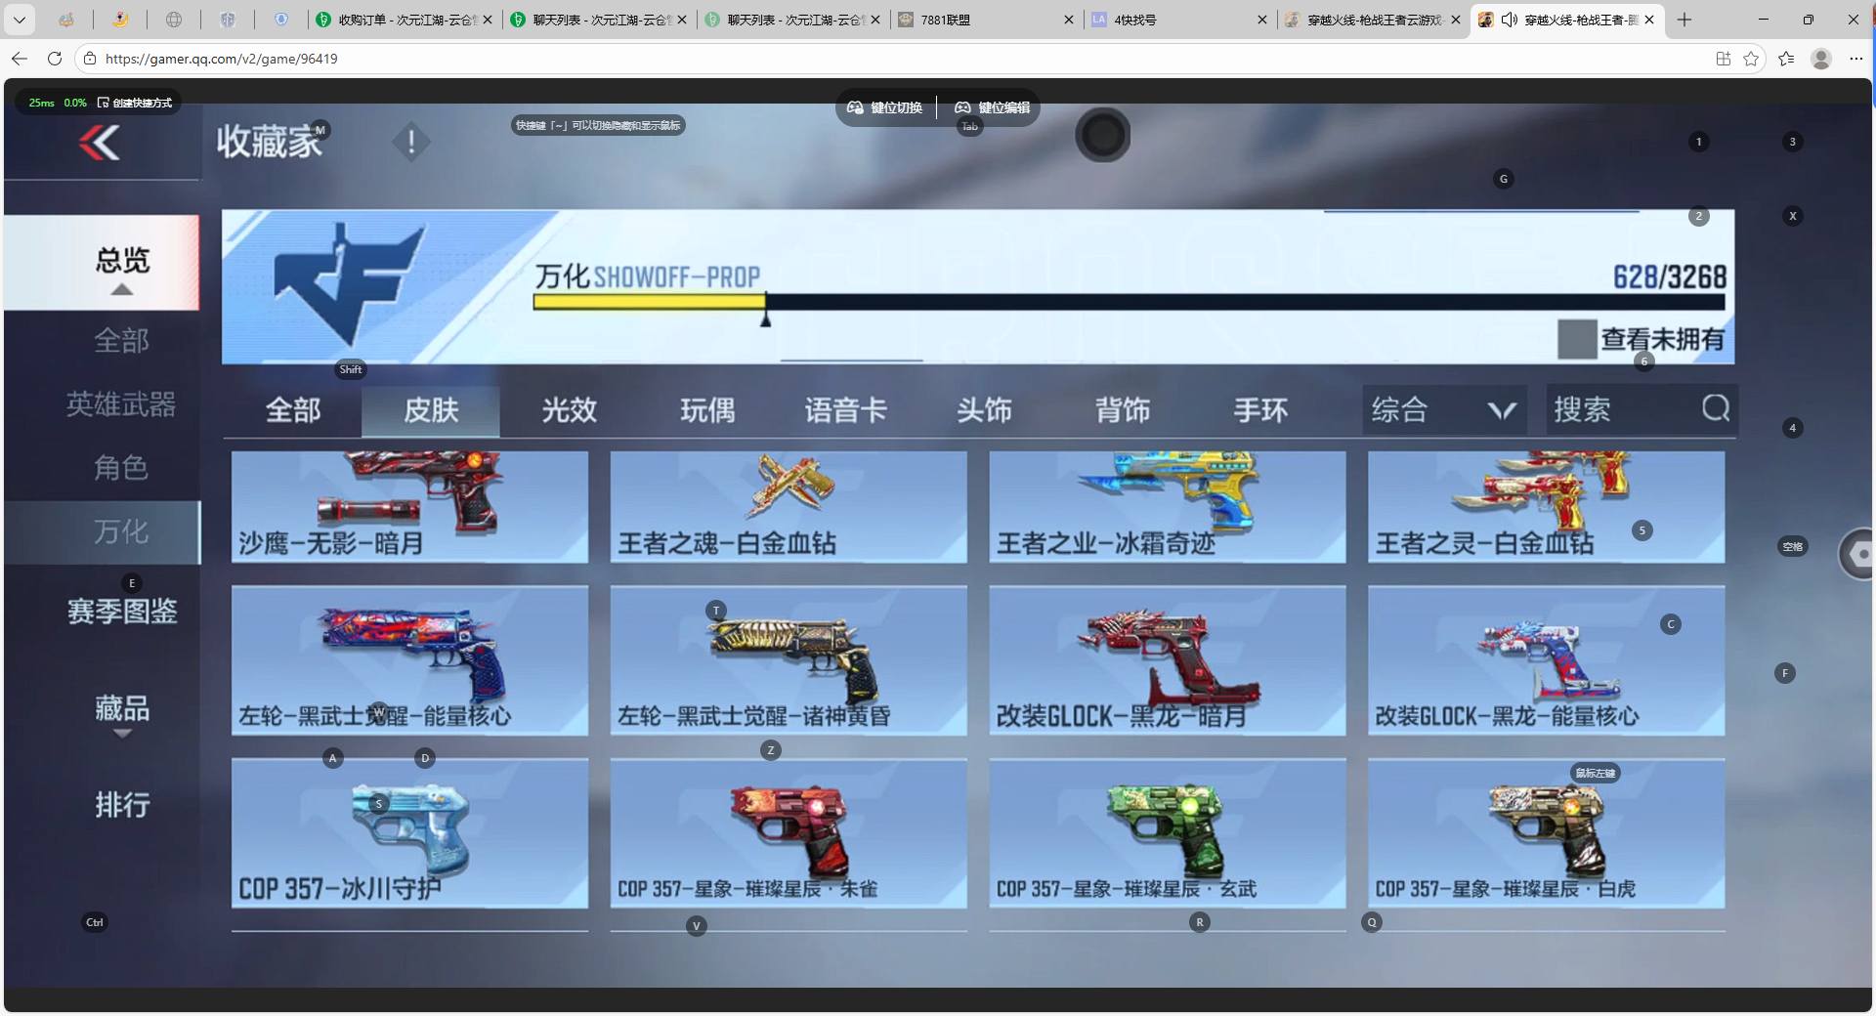
Task: Click the browser address bar URL
Action: [221, 59]
